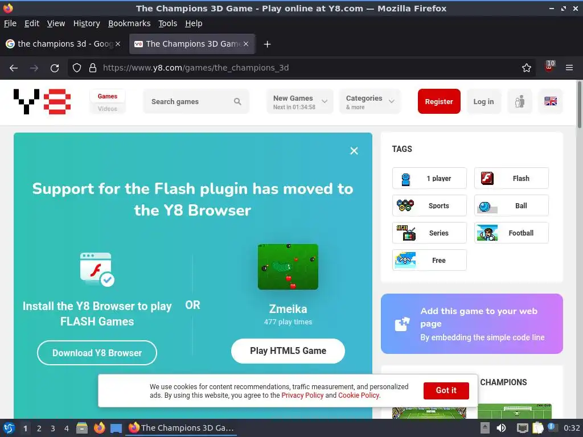Viewport: 583px width, 437px height.
Task: Click the padlock site security icon
Action: pyautogui.click(x=93, y=68)
